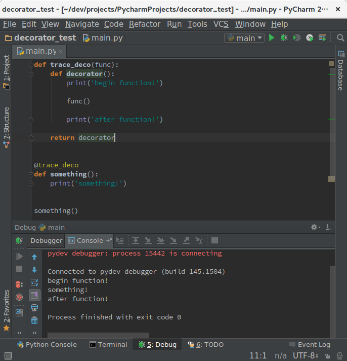Click the Search Everywhere magnifier icon
Screen dimensions: 347x361
[340, 38]
